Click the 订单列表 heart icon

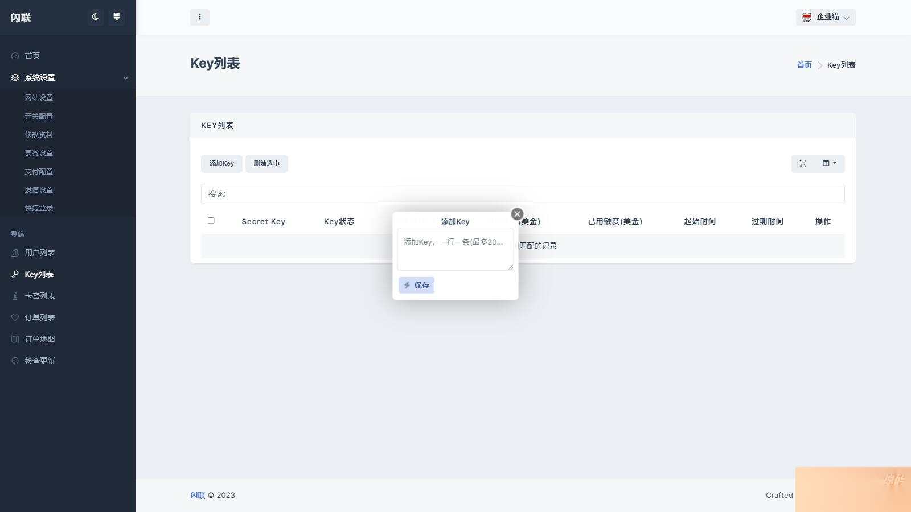(x=15, y=317)
